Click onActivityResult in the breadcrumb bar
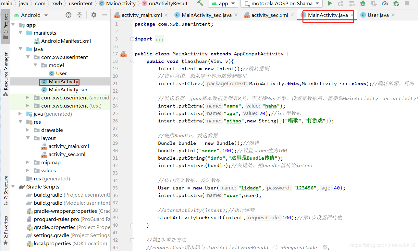 (165, 4)
